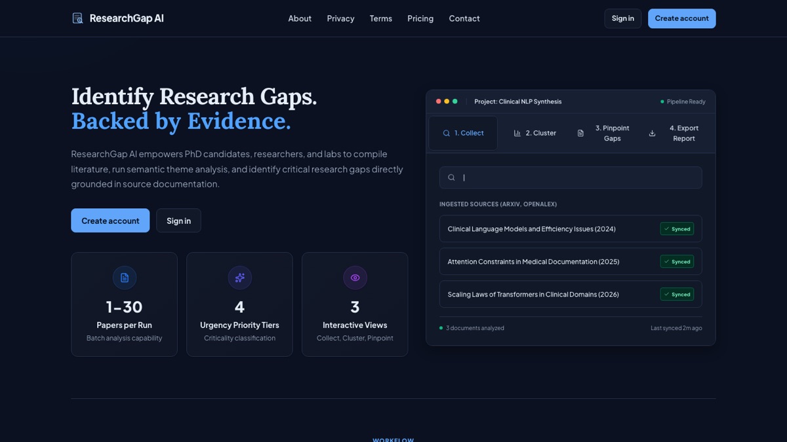Click the sparkle icon above Urgency Priority Tiers
This screenshot has height=442, width=787.
tap(239, 278)
